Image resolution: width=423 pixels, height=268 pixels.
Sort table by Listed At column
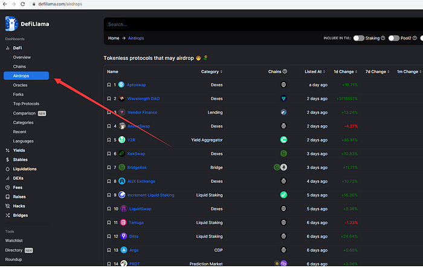[315, 71]
